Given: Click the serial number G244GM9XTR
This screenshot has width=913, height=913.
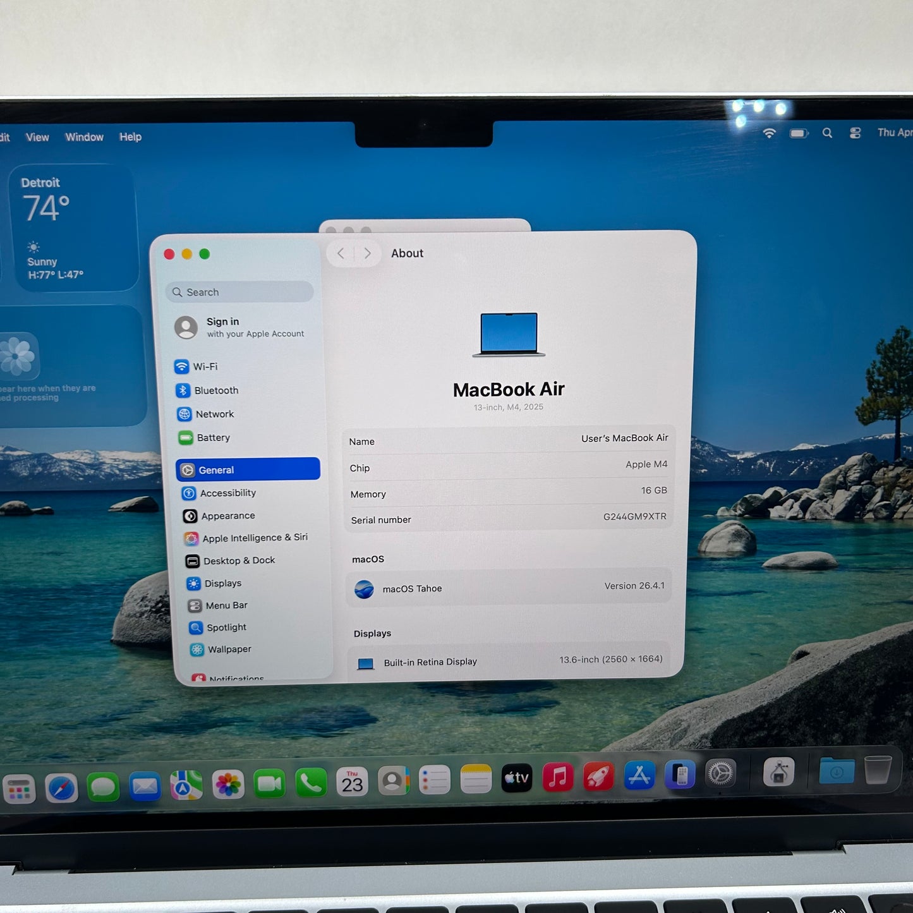Looking at the screenshot, I should (634, 517).
